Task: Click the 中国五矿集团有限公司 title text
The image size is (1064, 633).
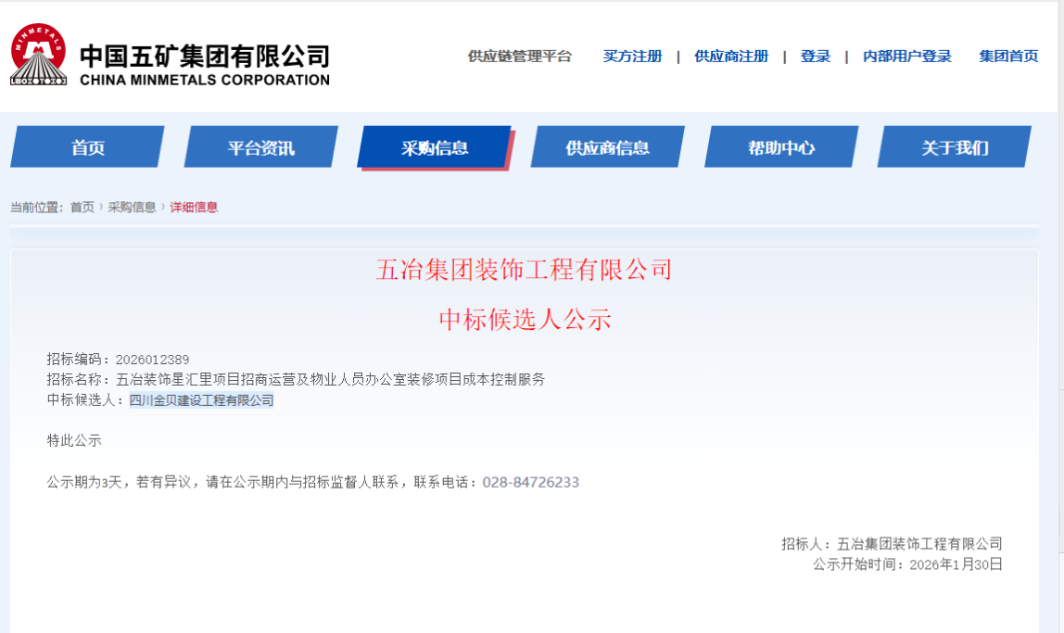Action: 205,56
